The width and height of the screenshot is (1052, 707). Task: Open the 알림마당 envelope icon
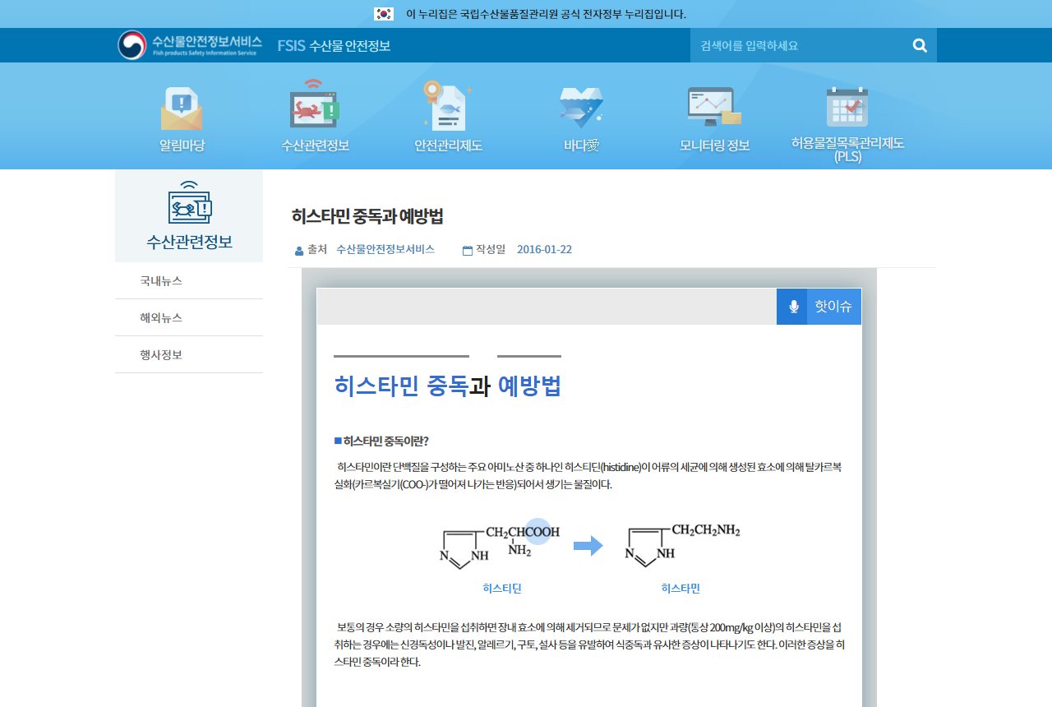(181, 109)
